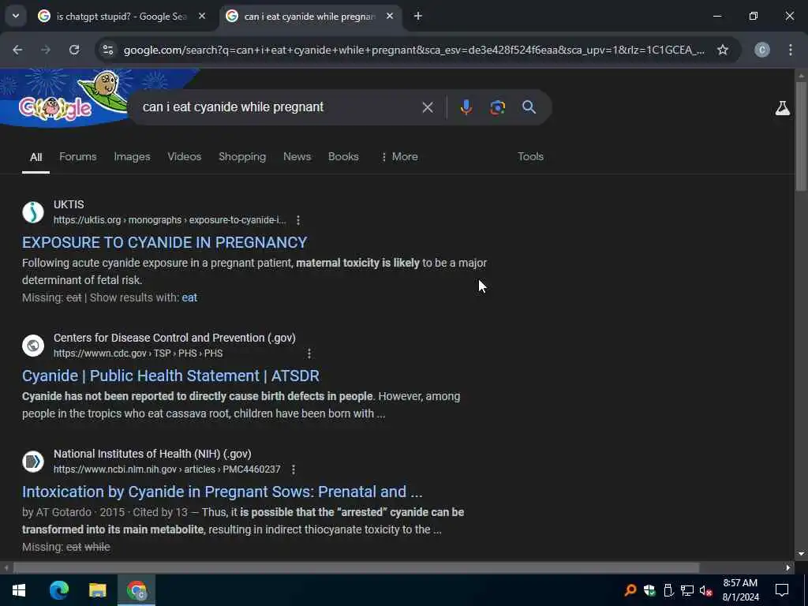
Task: Show News results
Action: pyautogui.click(x=297, y=157)
